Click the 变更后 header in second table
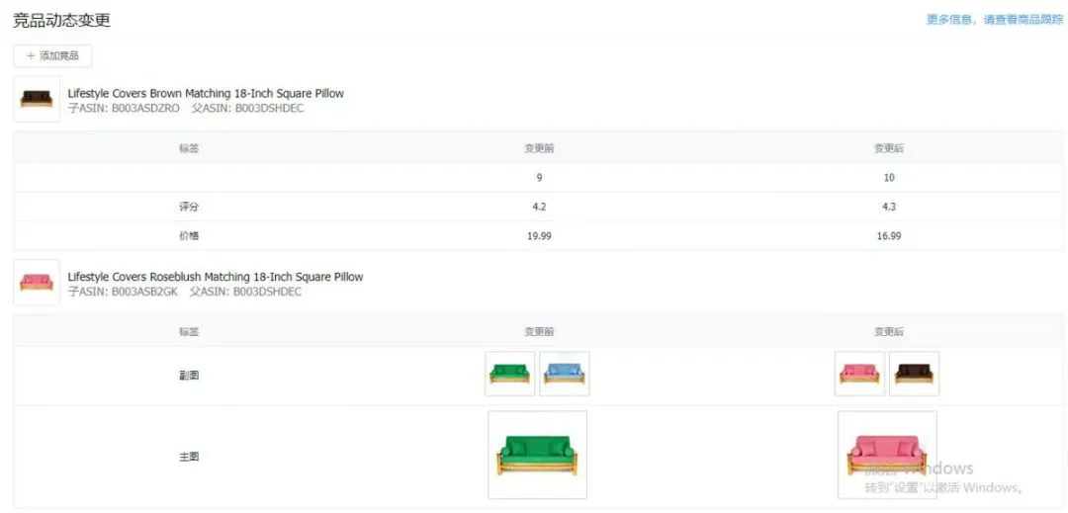Image resolution: width=1068 pixels, height=513 pixels. [x=889, y=332]
